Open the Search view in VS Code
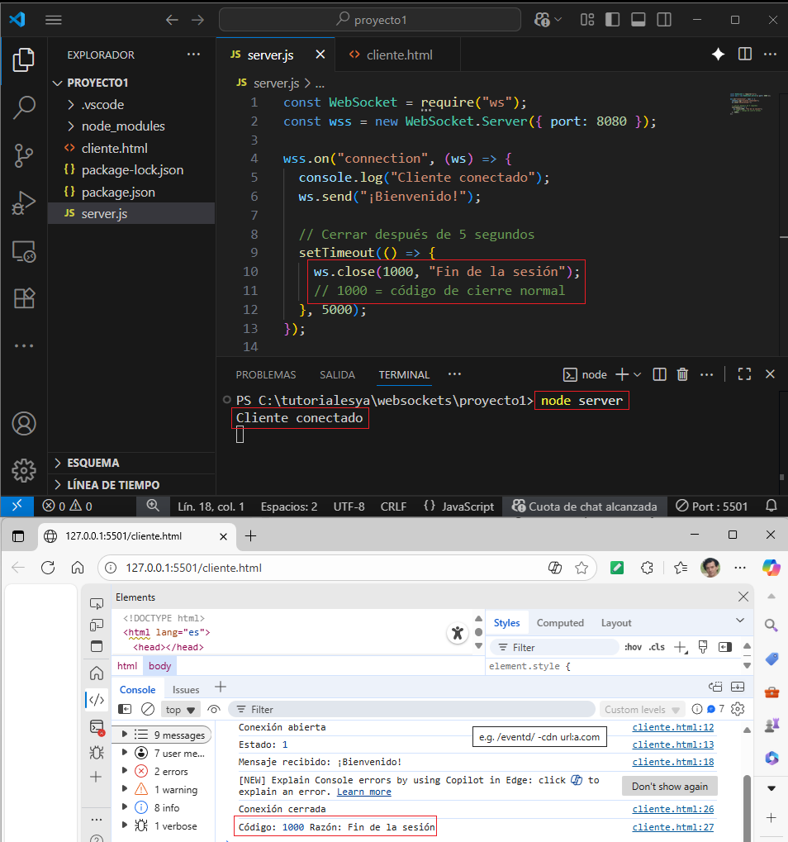 (x=23, y=107)
